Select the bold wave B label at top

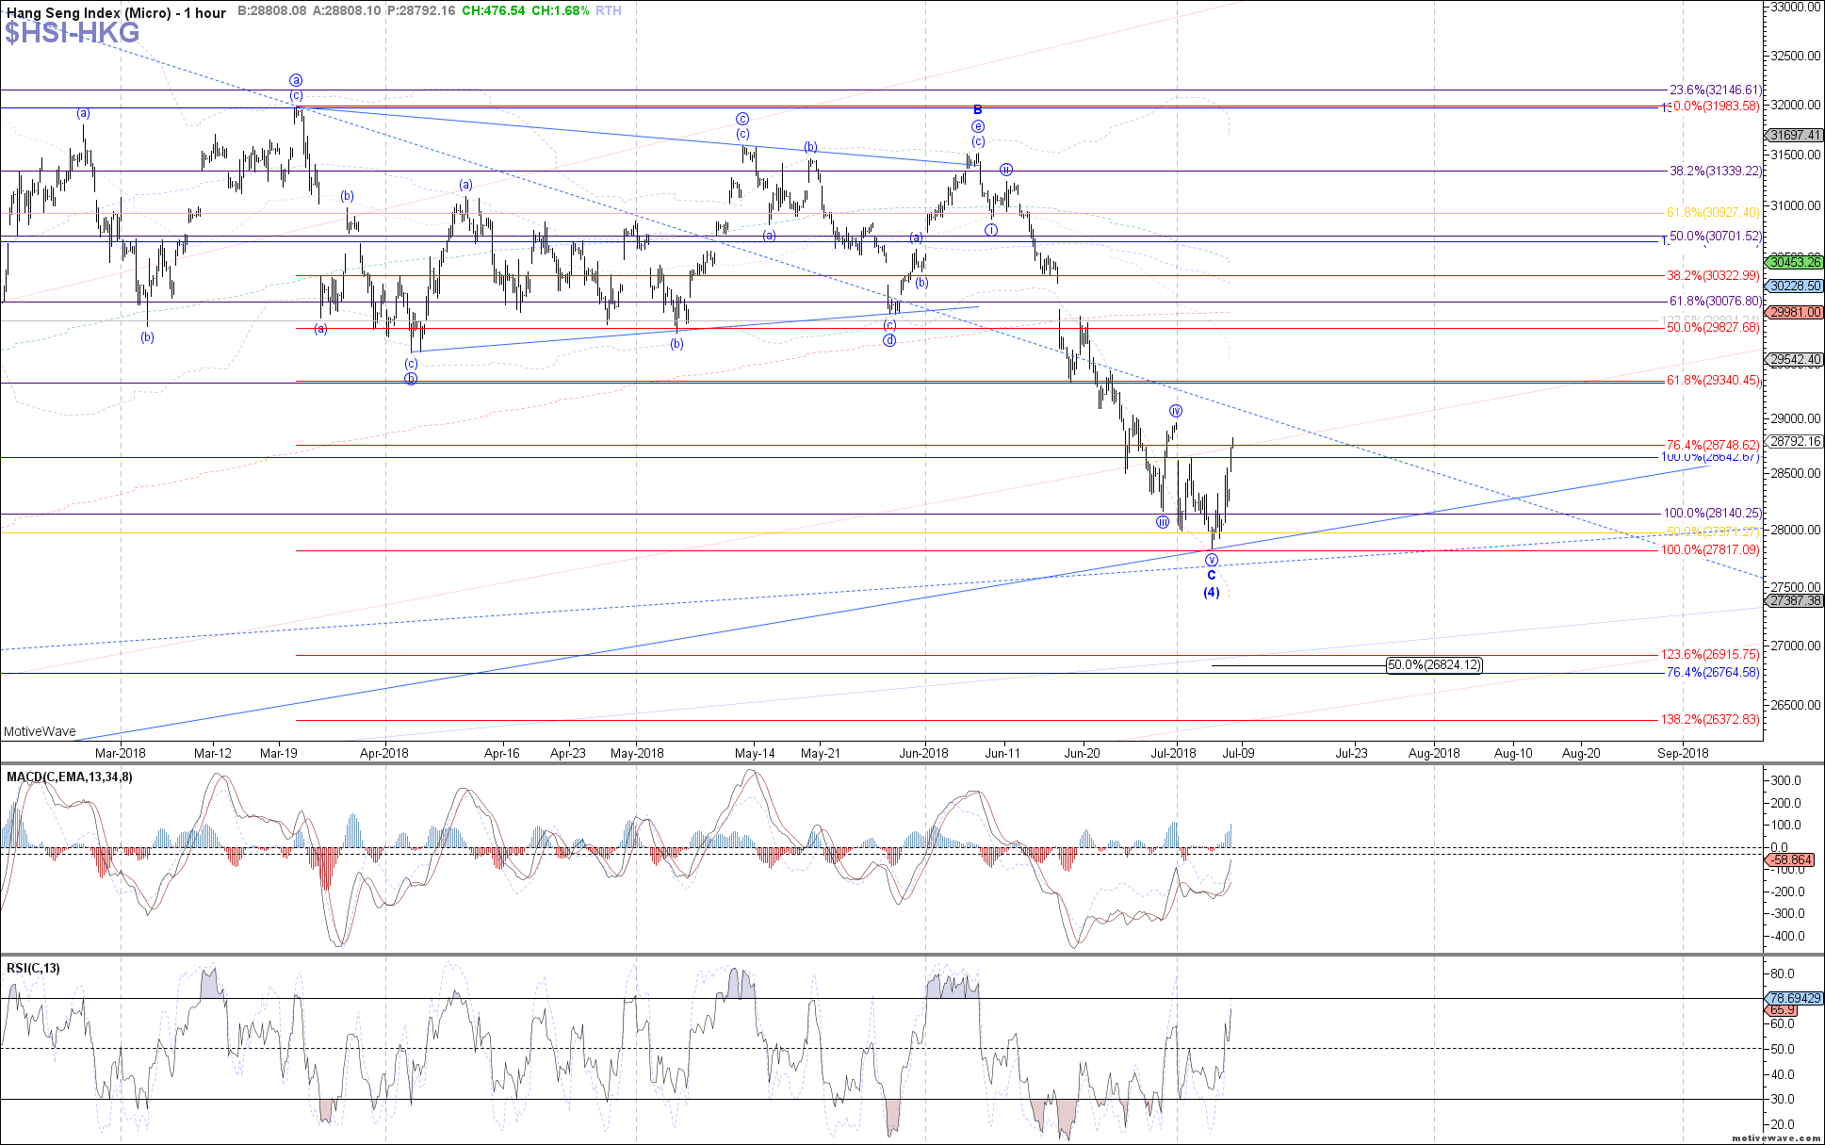(x=978, y=110)
